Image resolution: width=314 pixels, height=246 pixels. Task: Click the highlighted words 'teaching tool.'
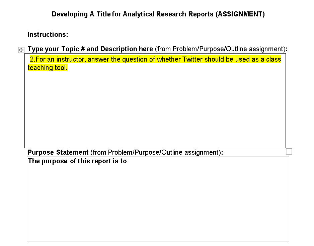pyautogui.click(x=48, y=68)
